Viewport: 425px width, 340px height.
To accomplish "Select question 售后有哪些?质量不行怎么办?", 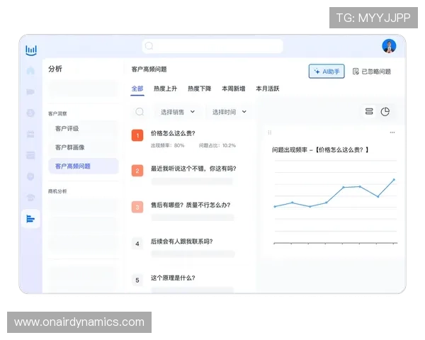I will [191, 205].
